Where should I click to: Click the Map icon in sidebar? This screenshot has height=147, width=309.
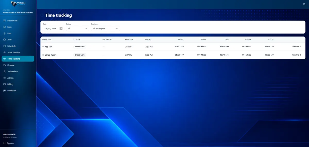click(5, 27)
